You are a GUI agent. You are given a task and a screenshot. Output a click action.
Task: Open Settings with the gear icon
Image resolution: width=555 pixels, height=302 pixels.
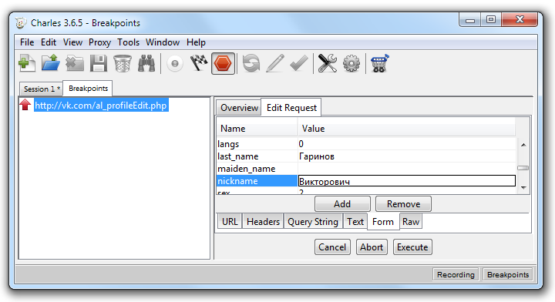tap(351, 64)
